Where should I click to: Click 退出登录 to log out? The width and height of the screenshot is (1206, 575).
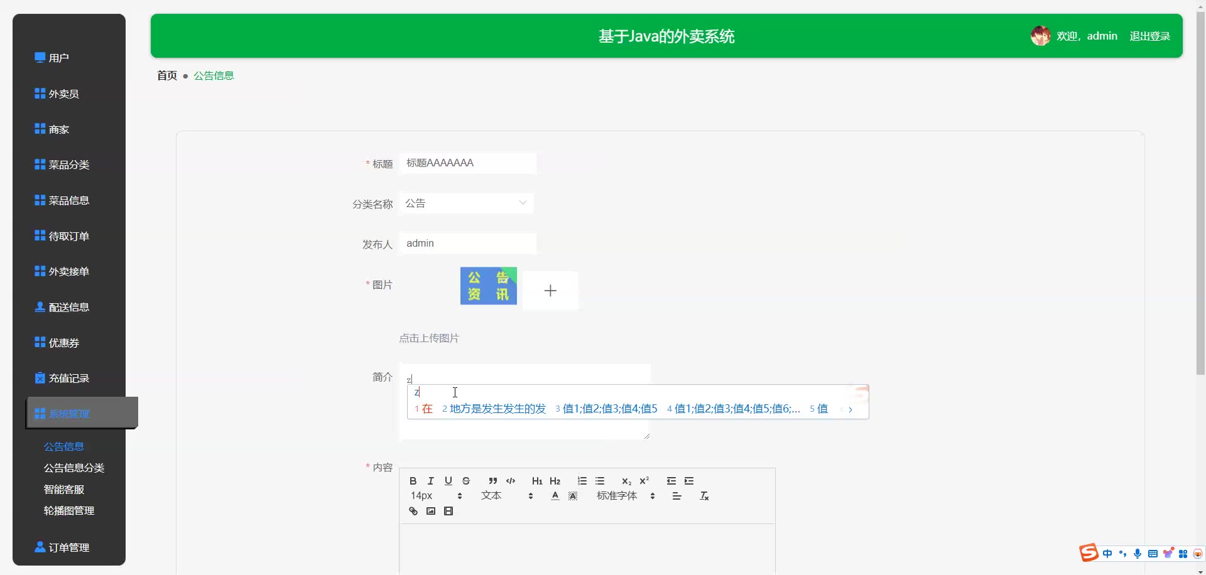1149,36
